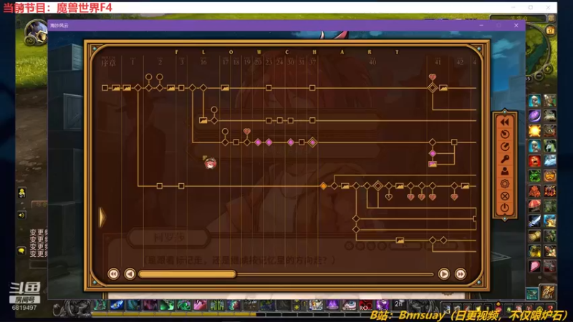This screenshot has height=322, width=573.
Task: Select pink diamond node in chapter 20
Action: [258, 142]
